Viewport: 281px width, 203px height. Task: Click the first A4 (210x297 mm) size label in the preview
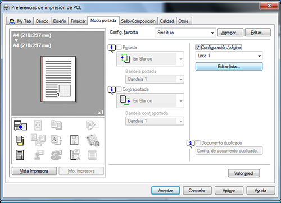pyautogui.click(x=32, y=35)
